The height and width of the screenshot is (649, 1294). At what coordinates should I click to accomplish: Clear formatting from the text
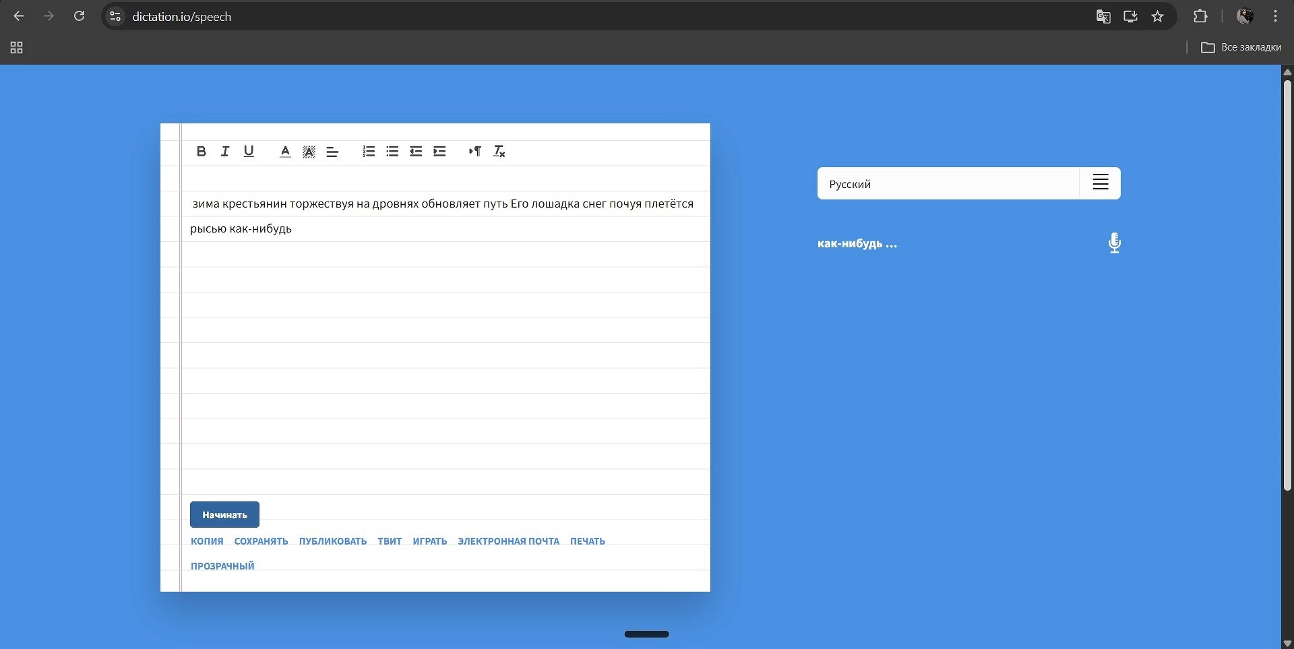(x=499, y=152)
